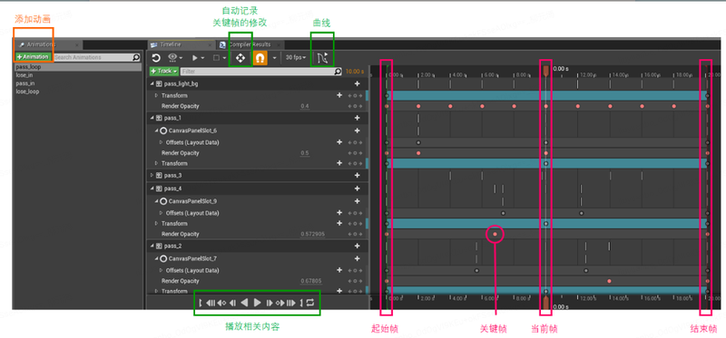
Task: Switch to the Animations tab
Action: 48,44
